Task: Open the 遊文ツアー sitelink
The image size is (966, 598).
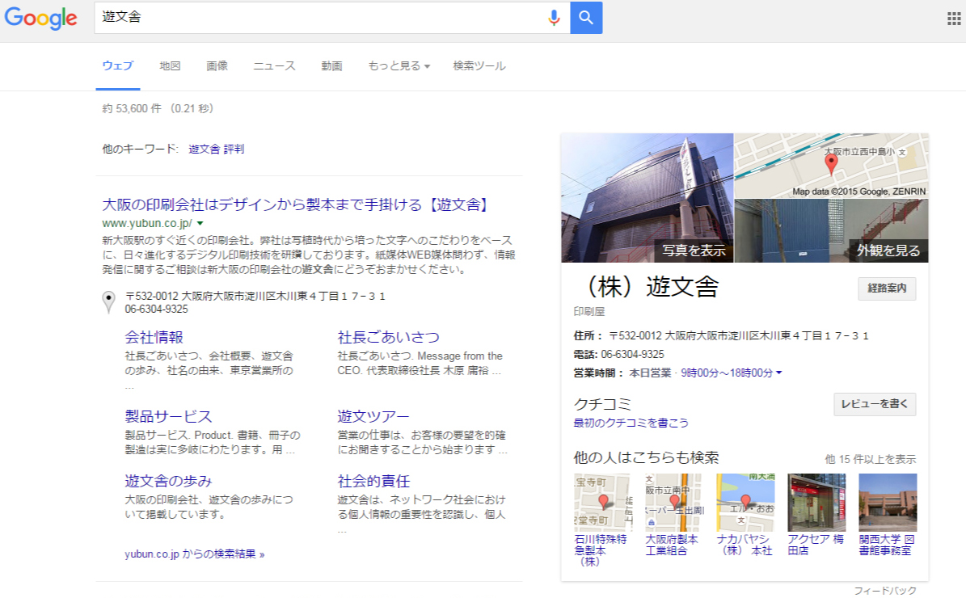Action: [x=373, y=417]
